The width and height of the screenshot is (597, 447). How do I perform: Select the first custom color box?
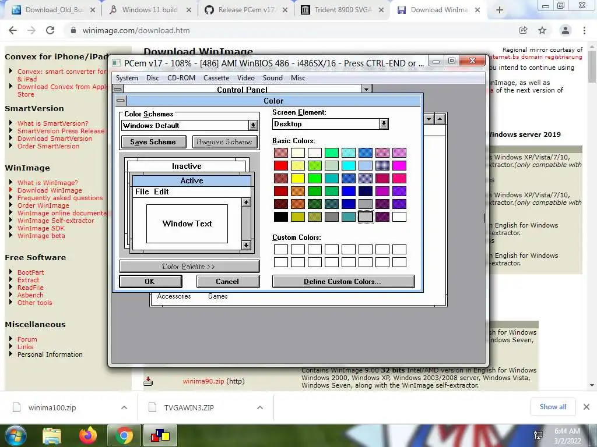[281, 249]
